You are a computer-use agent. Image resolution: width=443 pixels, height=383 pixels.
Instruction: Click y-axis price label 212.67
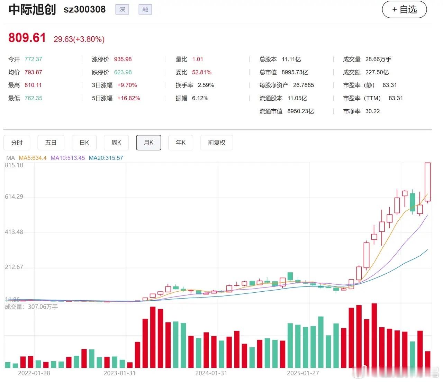14,267
